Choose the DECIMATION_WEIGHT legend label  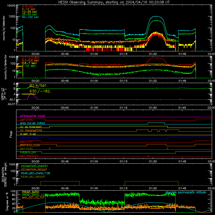pos(34,170)
